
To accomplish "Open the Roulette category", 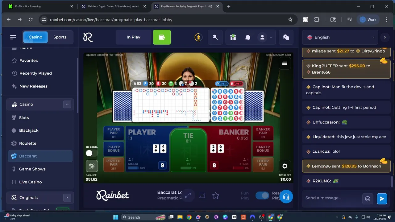I will (x=40, y=143).
